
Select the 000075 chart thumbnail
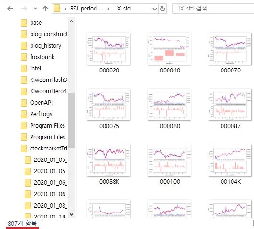[x=108, y=105]
